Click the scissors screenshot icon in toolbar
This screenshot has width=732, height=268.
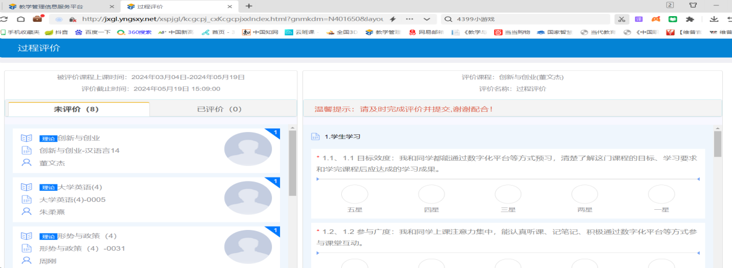[x=622, y=19]
